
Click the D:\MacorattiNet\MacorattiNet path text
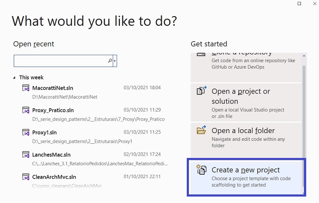tap(65, 97)
